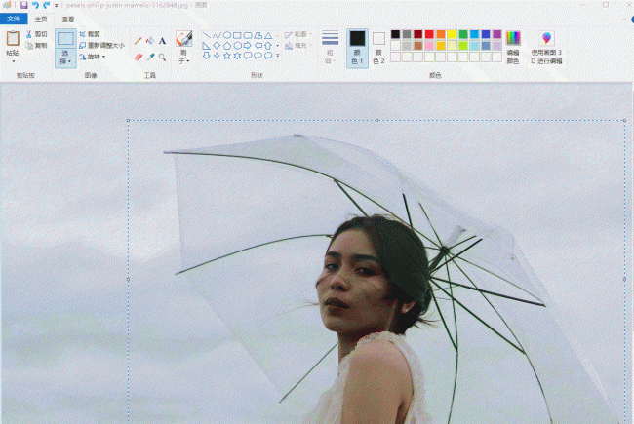Choose the Six-point star shape
The image size is (634, 424).
tap(237, 56)
